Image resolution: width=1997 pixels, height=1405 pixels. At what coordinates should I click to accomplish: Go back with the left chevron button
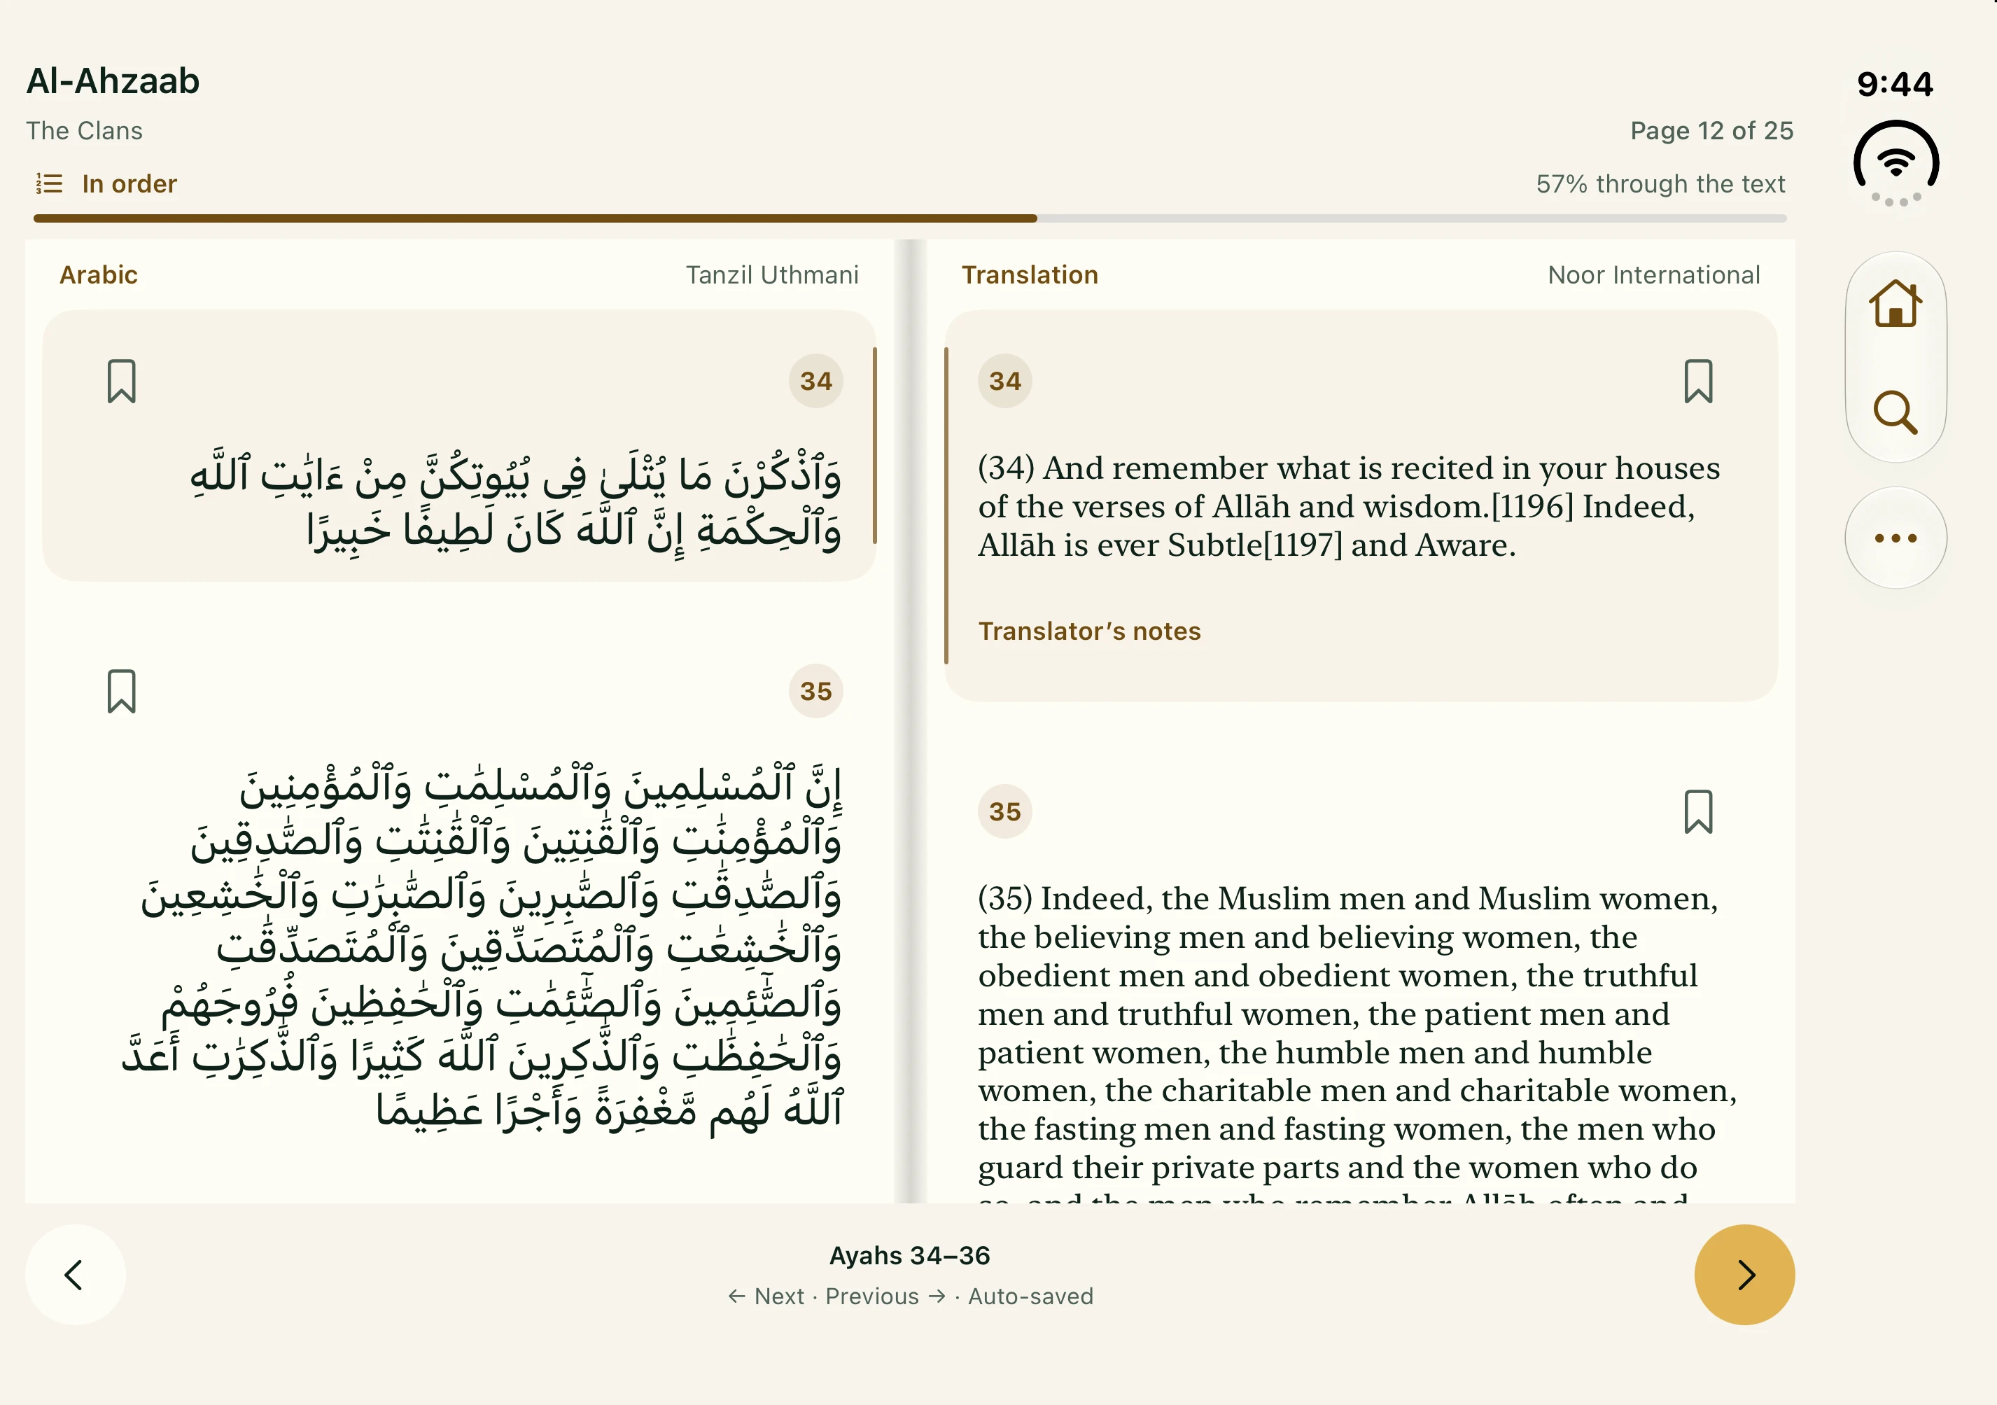coord(76,1275)
